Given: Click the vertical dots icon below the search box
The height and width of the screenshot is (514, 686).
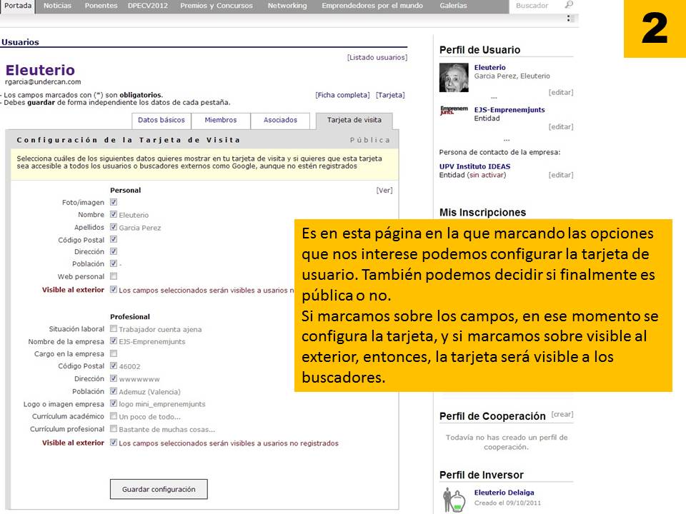Looking at the screenshot, I should point(568,17).
